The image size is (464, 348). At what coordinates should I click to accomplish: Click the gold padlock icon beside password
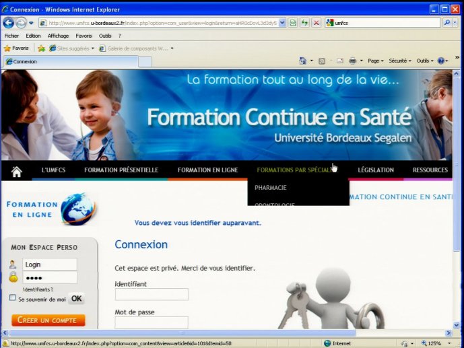tap(13, 277)
